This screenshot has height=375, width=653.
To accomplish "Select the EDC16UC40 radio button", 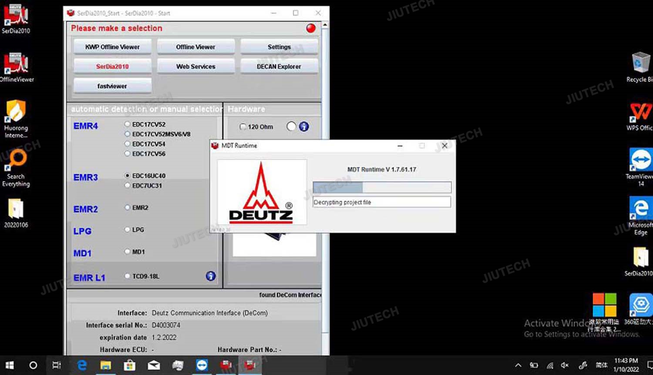I will [x=127, y=176].
